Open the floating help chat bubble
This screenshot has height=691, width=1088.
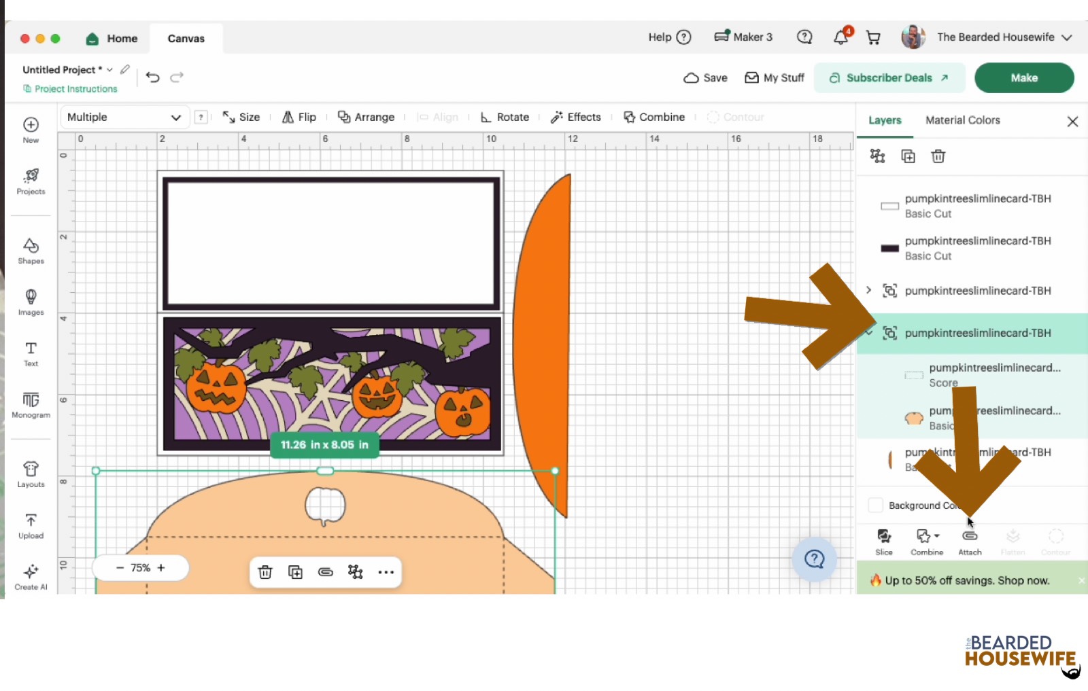814,559
